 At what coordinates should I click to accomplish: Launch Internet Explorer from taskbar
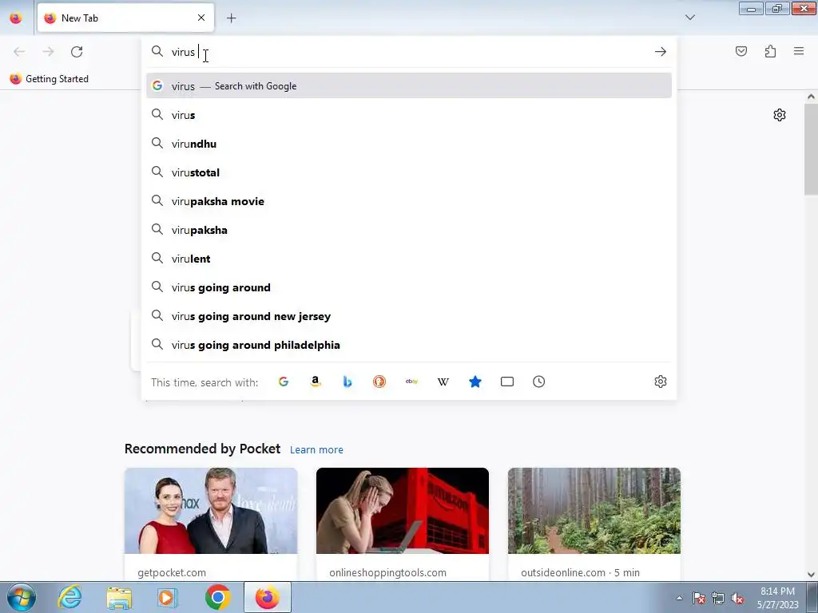[x=70, y=597]
